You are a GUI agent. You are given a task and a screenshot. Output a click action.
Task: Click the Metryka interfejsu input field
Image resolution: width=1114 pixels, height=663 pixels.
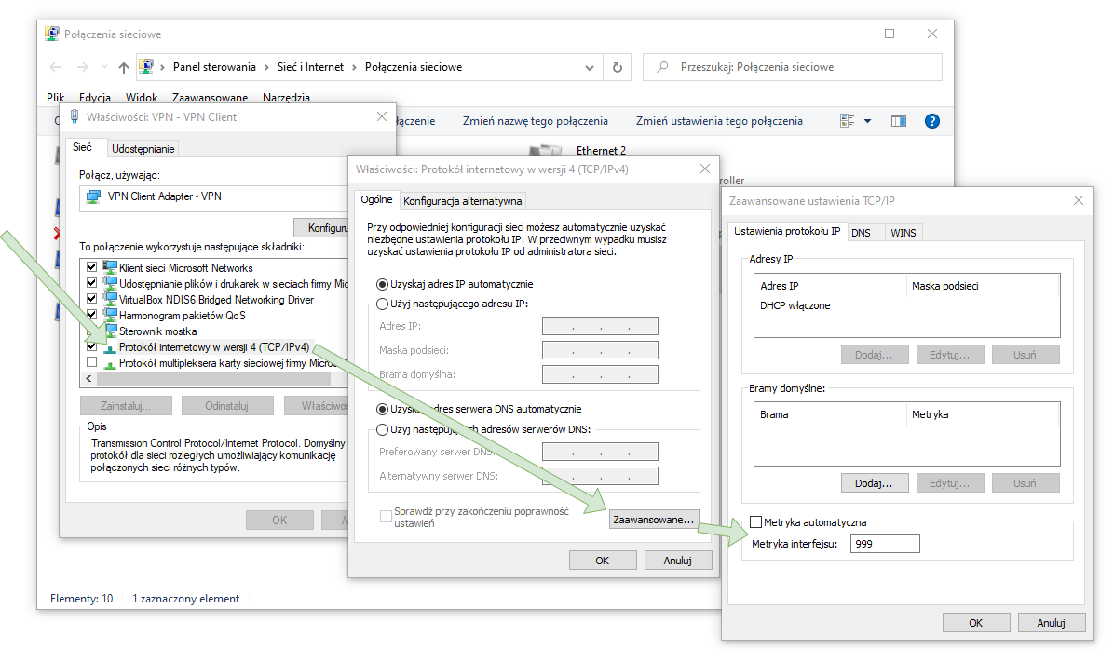click(x=884, y=544)
